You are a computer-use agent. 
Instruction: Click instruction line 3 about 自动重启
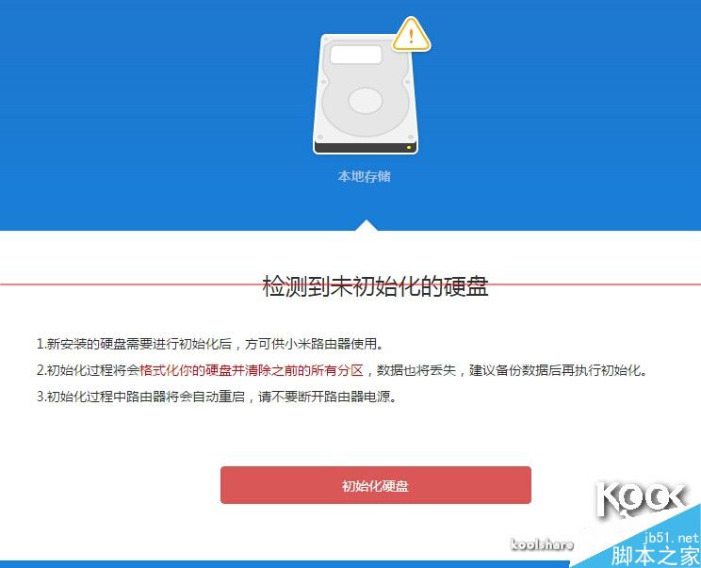pyautogui.click(x=217, y=397)
